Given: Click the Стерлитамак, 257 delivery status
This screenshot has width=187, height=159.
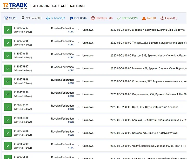Looking at the screenshot, I should tap(159, 94).
